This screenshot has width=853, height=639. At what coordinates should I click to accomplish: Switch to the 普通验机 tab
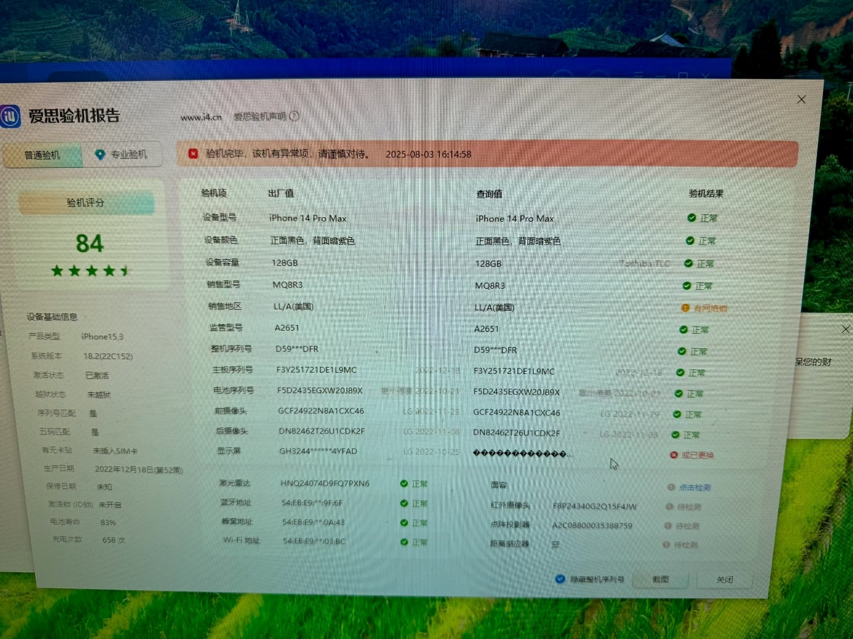pyautogui.click(x=42, y=155)
